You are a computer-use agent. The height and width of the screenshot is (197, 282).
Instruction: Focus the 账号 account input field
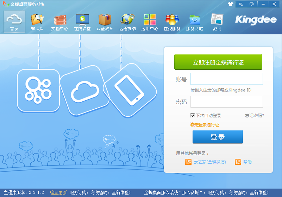227,79
